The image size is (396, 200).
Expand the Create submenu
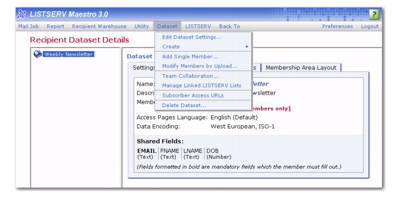point(203,46)
